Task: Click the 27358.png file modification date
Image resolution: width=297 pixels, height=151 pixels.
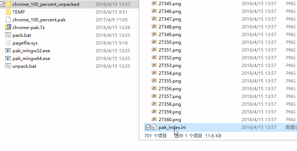Action: 259,104
